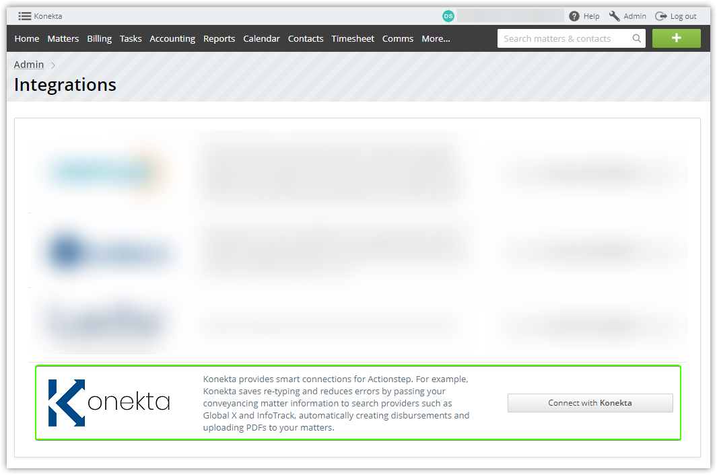Click the Admin wrench icon
This screenshot has width=717, height=475.
tap(614, 16)
